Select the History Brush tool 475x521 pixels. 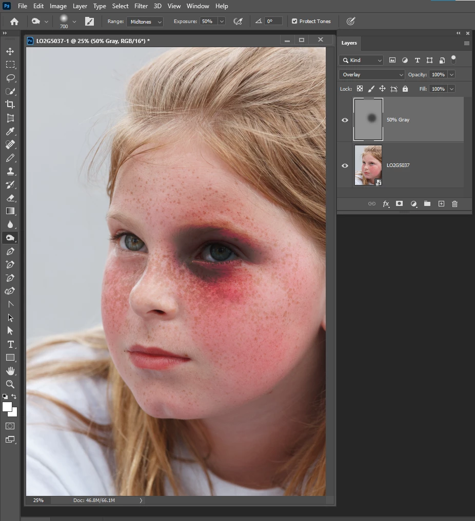click(x=10, y=185)
